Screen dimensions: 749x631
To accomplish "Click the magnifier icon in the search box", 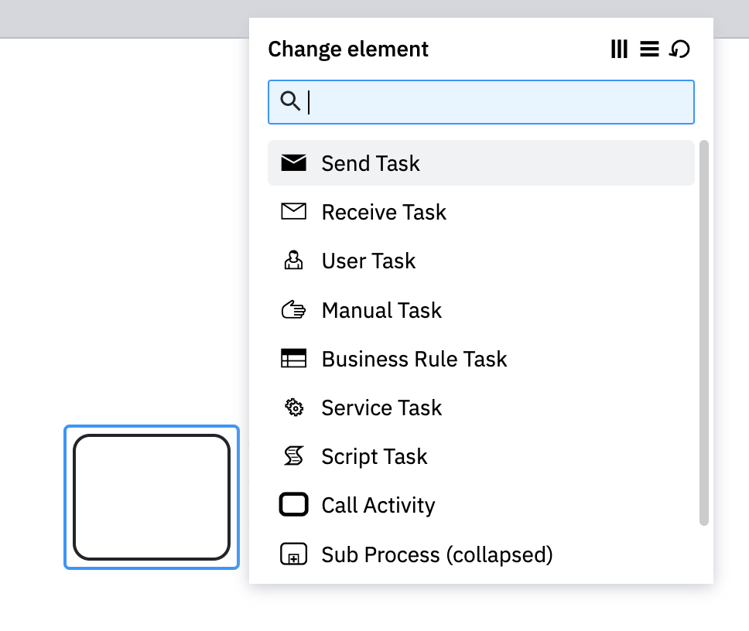I will click(290, 101).
